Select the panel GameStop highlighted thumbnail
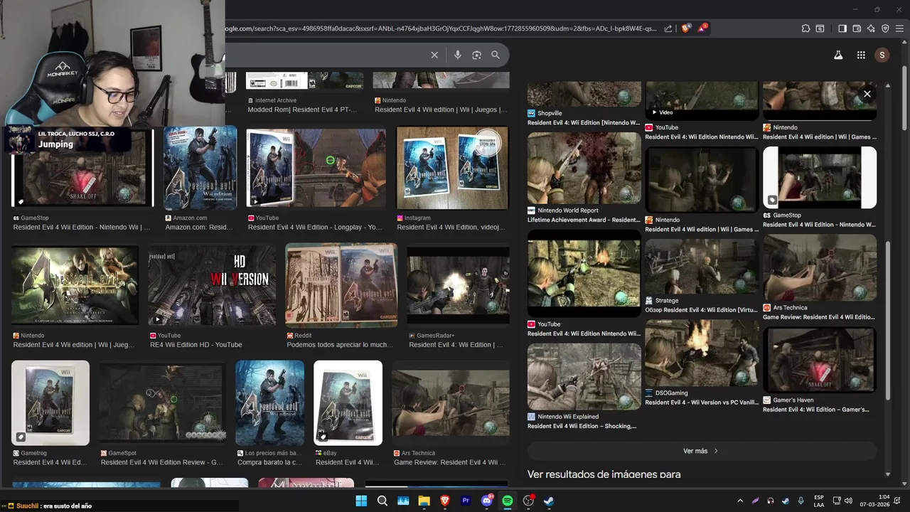 coord(820,178)
